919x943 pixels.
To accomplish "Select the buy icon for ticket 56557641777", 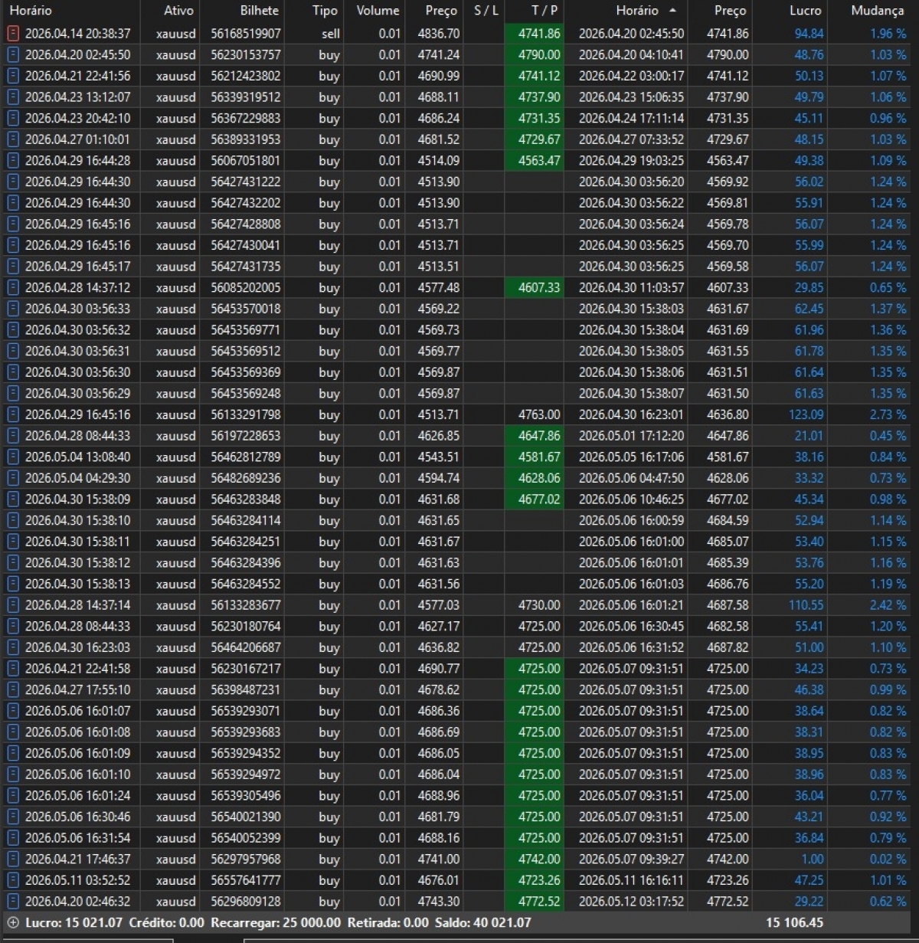I will coord(12,880).
